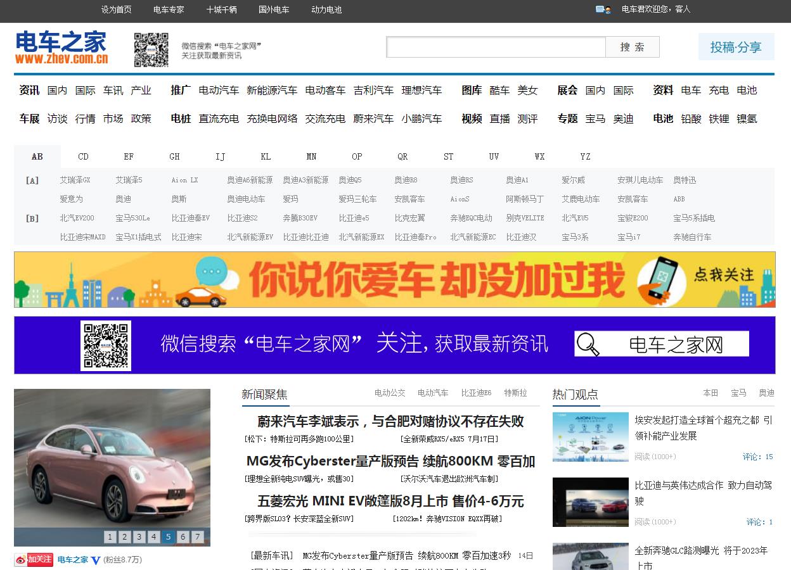
Task: Open 电车专家 in top bar
Action: (x=169, y=9)
